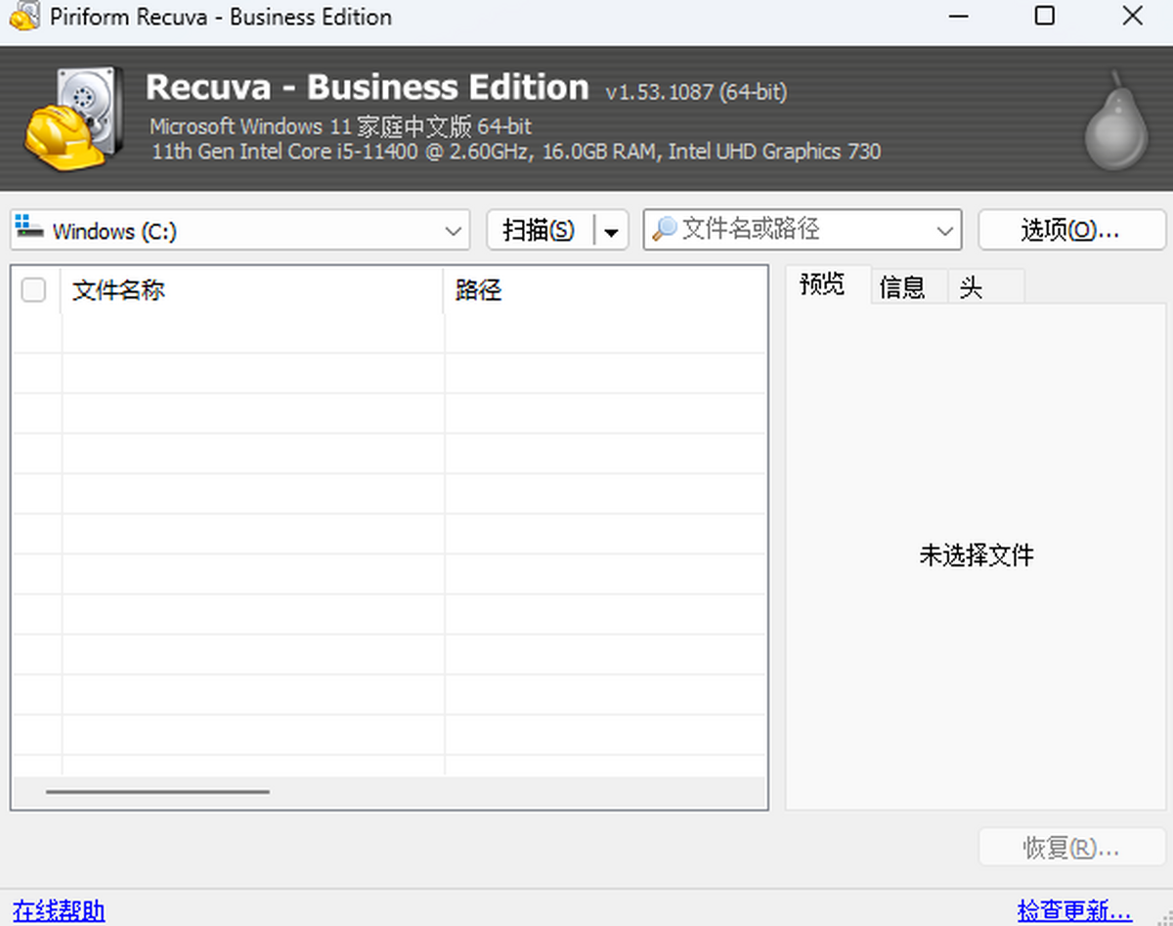Open the Windows (C:) drive dropdown
The width and height of the screenshot is (1173, 926).
click(239, 231)
